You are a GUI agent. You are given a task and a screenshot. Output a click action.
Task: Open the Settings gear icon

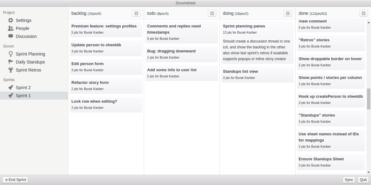[10, 20]
